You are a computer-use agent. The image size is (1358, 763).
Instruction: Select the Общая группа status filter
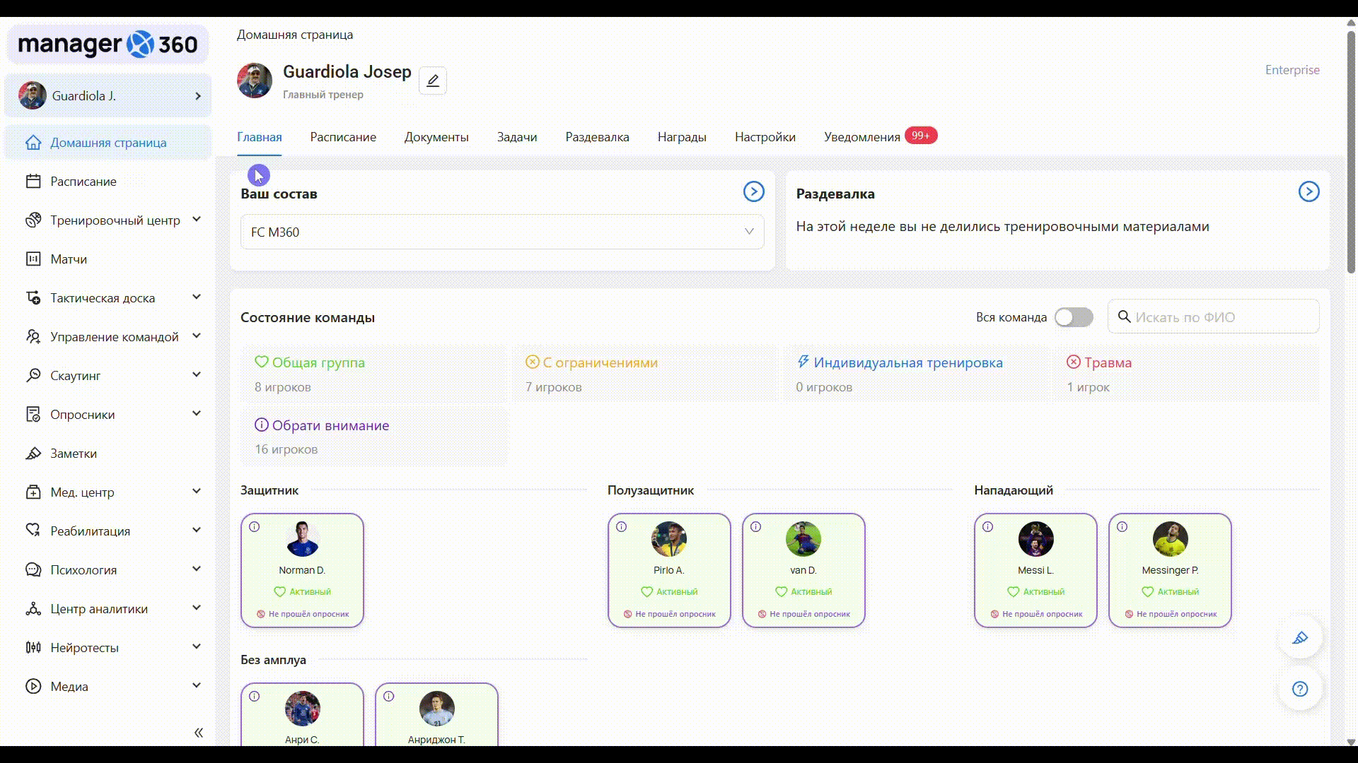pyautogui.click(x=318, y=362)
